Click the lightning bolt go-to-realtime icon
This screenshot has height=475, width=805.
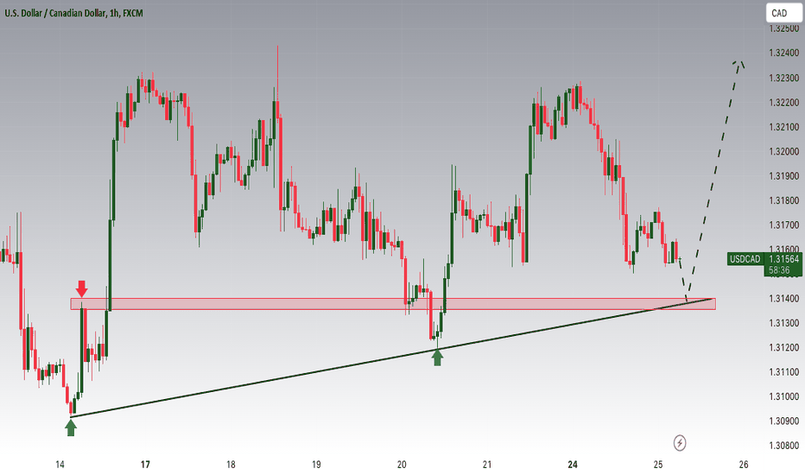[x=680, y=443]
